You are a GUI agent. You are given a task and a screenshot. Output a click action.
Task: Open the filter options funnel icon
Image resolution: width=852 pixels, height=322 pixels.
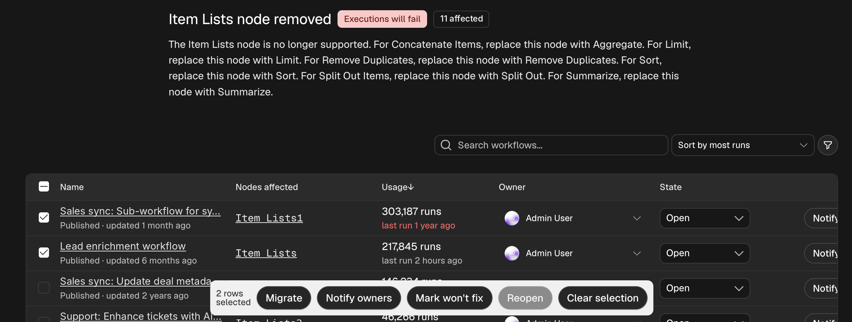[x=828, y=145]
